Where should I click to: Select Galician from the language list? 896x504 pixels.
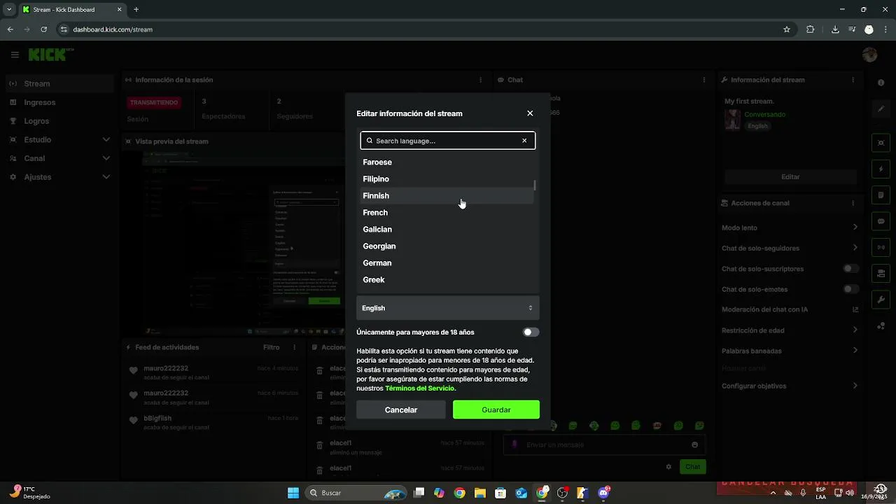click(447, 230)
